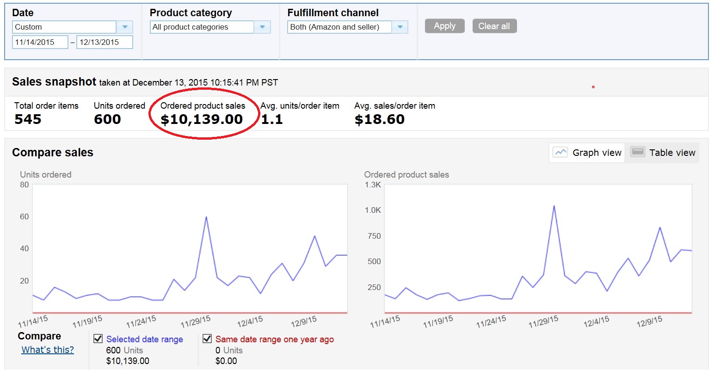Click the 600 Units text under Selected date range

124,350
